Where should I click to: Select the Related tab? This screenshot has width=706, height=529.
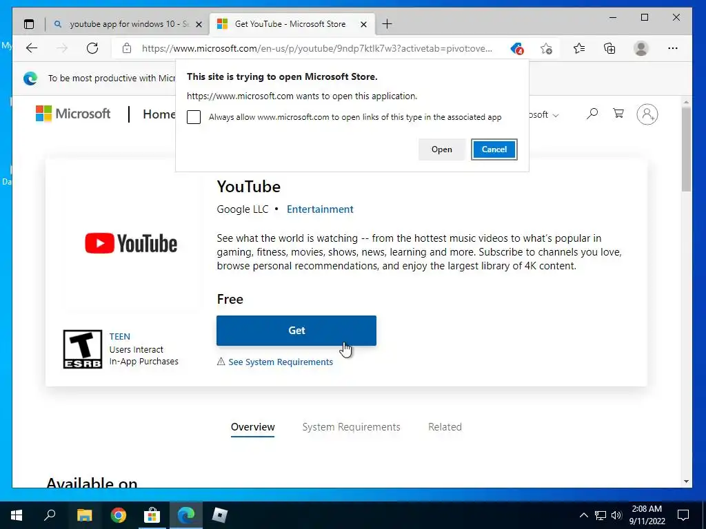click(445, 427)
